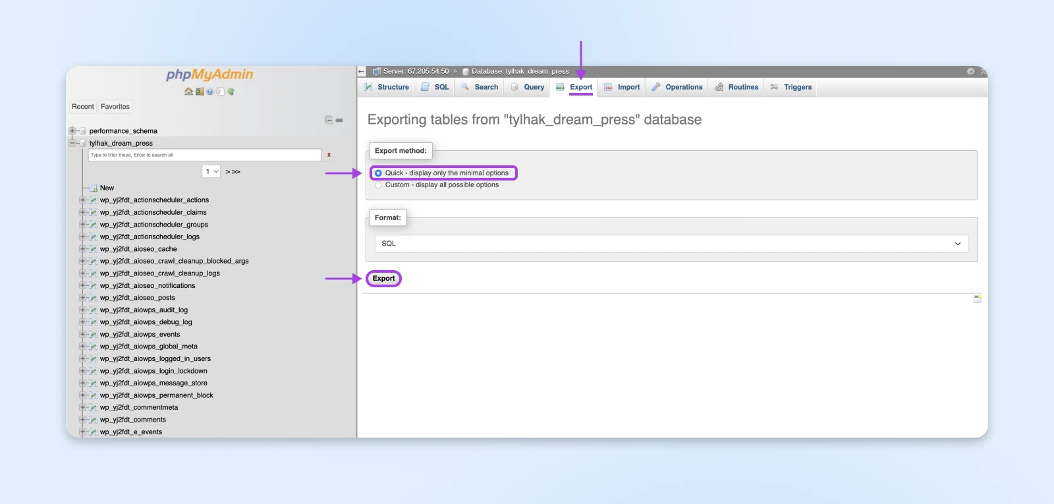Open the phpMyAdmin home icon
Image resolution: width=1054 pixels, height=504 pixels.
tap(188, 92)
